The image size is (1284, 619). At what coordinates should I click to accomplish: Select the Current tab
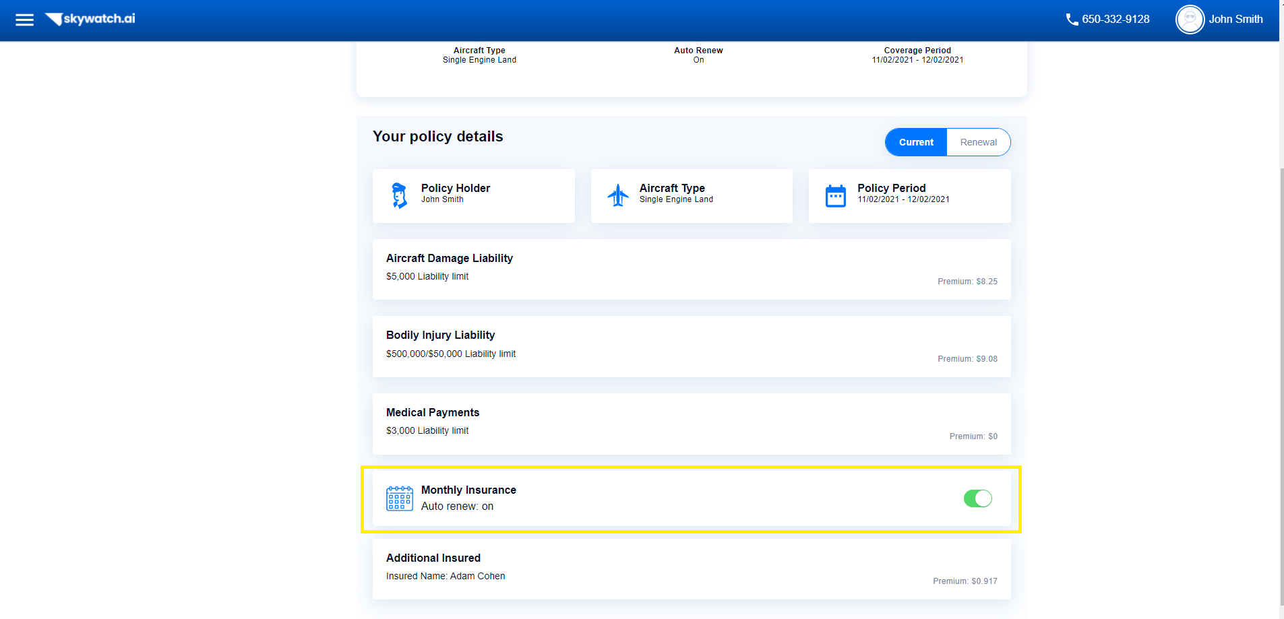coord(916,142)
